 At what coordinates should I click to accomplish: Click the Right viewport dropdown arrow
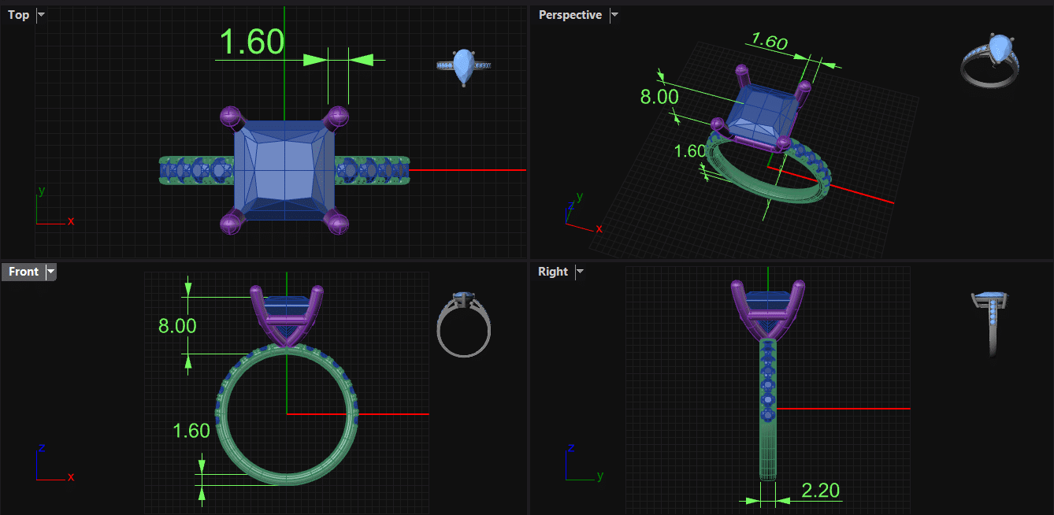click(580, 272)
